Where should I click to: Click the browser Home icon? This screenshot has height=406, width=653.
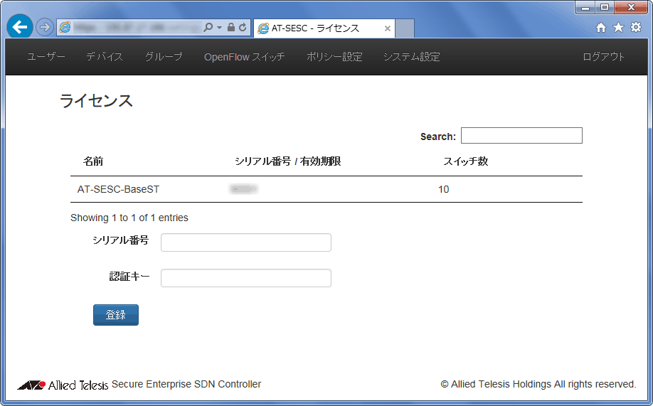[x=601, y=28]
